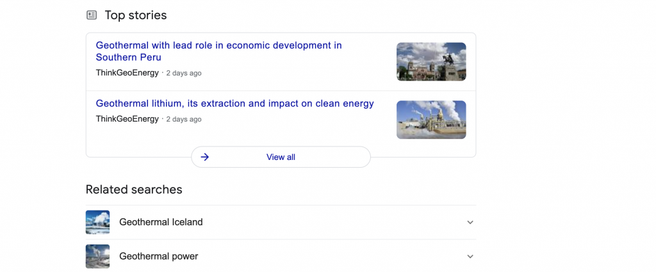The height and width of the screenshot is (272, 656).
Task: Click the steaming geothermal plant story thumbnail
Action: pyautogui.click(x=431, y=120)
